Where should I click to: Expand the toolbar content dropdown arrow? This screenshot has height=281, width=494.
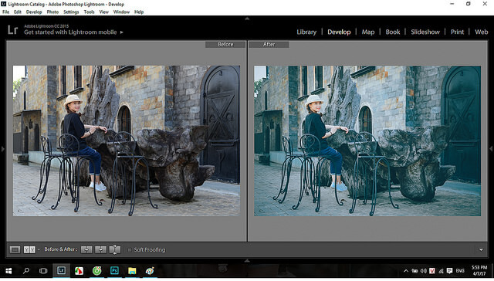(x=481, y=250)
